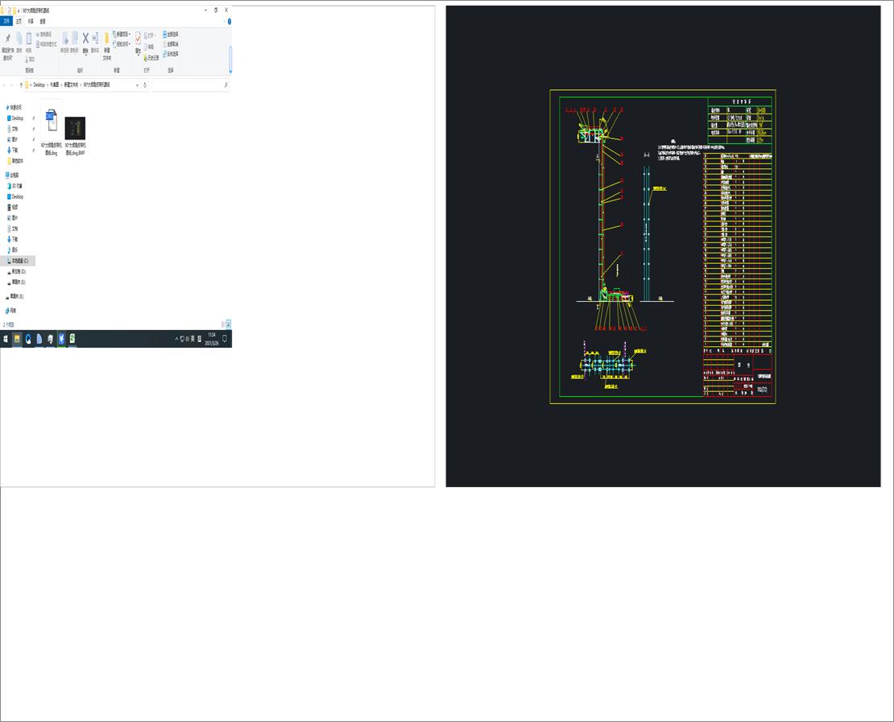This screenshot has width=894, height=722.
Task: Click Desktop in the address breadcrumb
Action: tap(39, 85)
